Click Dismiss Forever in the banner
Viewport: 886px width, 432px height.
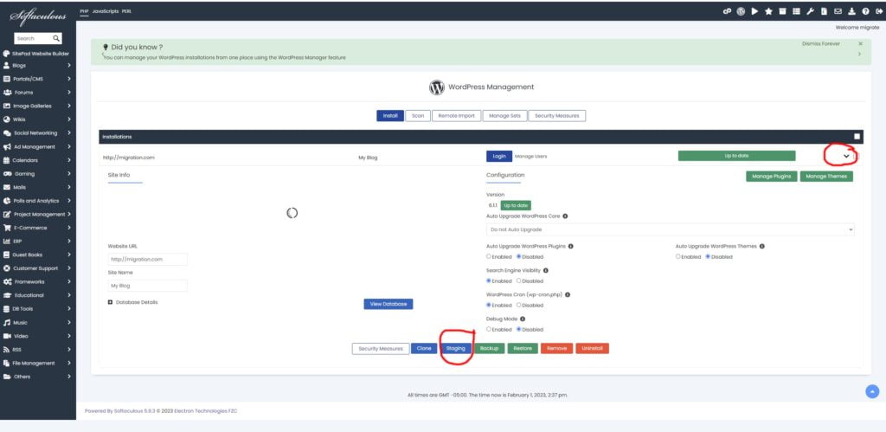click(x=820, y=43)
